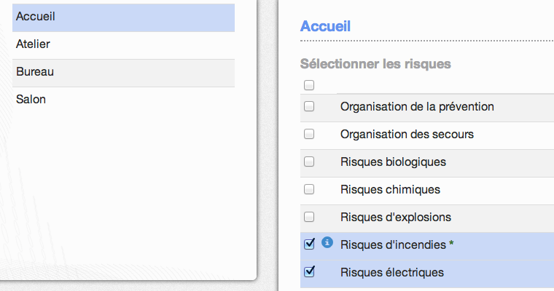Uncheck the Risques électriques checkbox
The image size is (554, 291).
click(x=309, y=271)
